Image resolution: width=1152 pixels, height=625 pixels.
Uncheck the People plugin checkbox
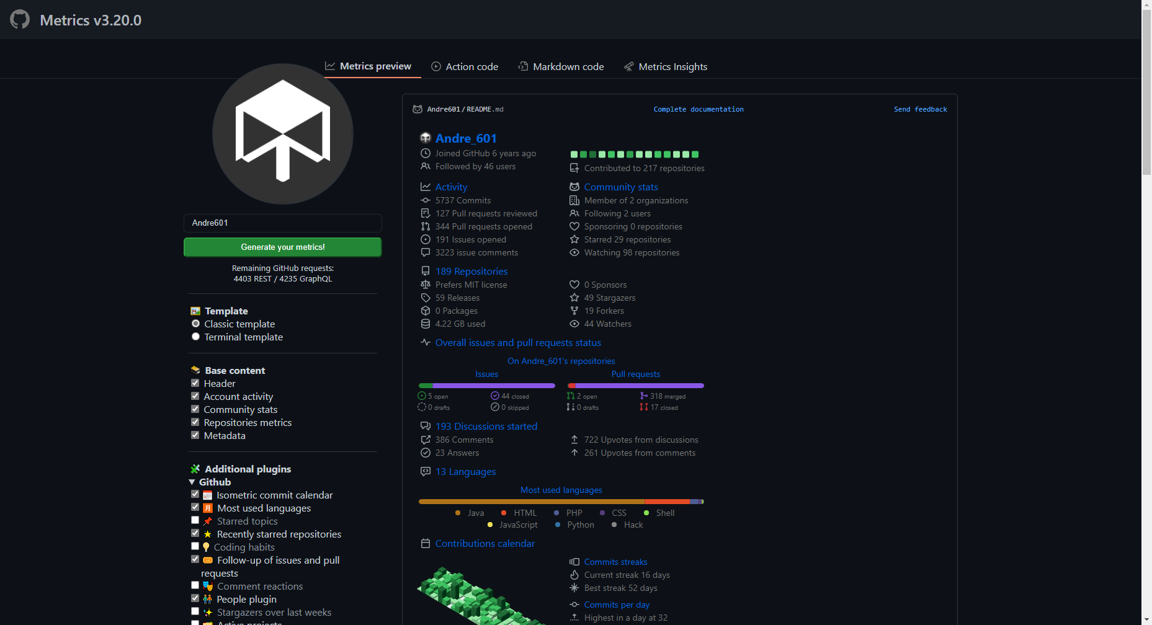pyautogui.click(x=195, y=598)
